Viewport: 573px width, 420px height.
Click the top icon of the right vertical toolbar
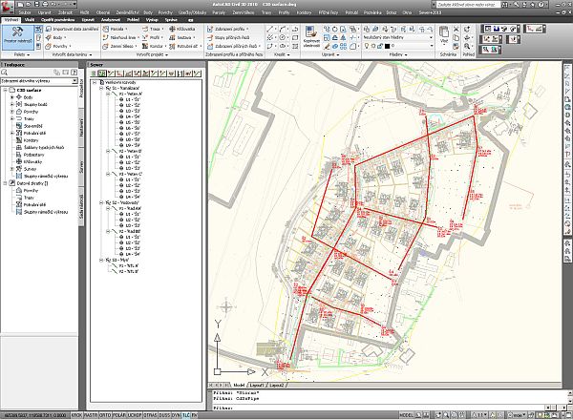tap(567, 68)
